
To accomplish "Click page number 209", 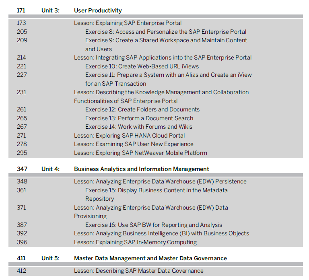I will point(22,40).
